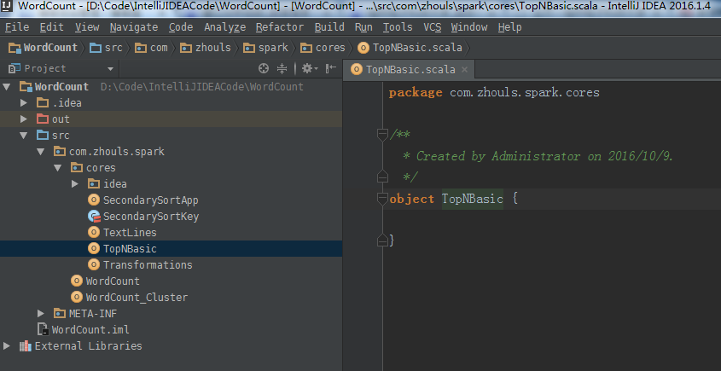Image resolution: width=721 pixels, height=371 pixels.
Task: Select SecondarySortKey in project tree
Action: coord(151,216)
